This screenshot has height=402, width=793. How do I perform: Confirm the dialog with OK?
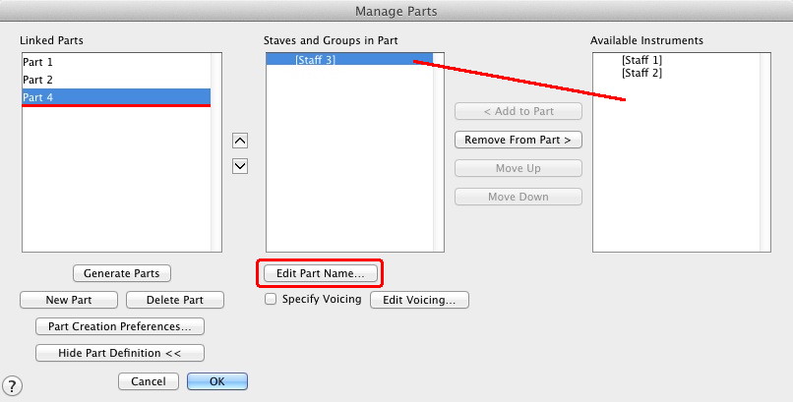(216, 381)
